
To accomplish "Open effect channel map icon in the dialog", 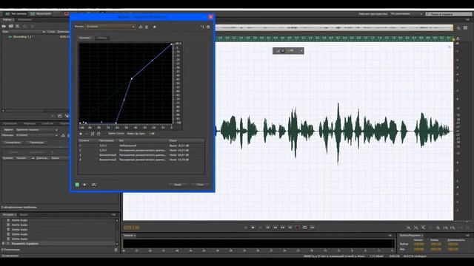I will (202, 27).
